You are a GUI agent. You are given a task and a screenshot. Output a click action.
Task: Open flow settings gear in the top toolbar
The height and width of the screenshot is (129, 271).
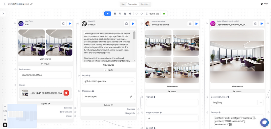click(x=130, y=13)
